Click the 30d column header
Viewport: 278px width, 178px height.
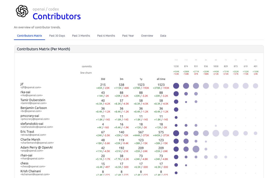click(x=103, y=79)
